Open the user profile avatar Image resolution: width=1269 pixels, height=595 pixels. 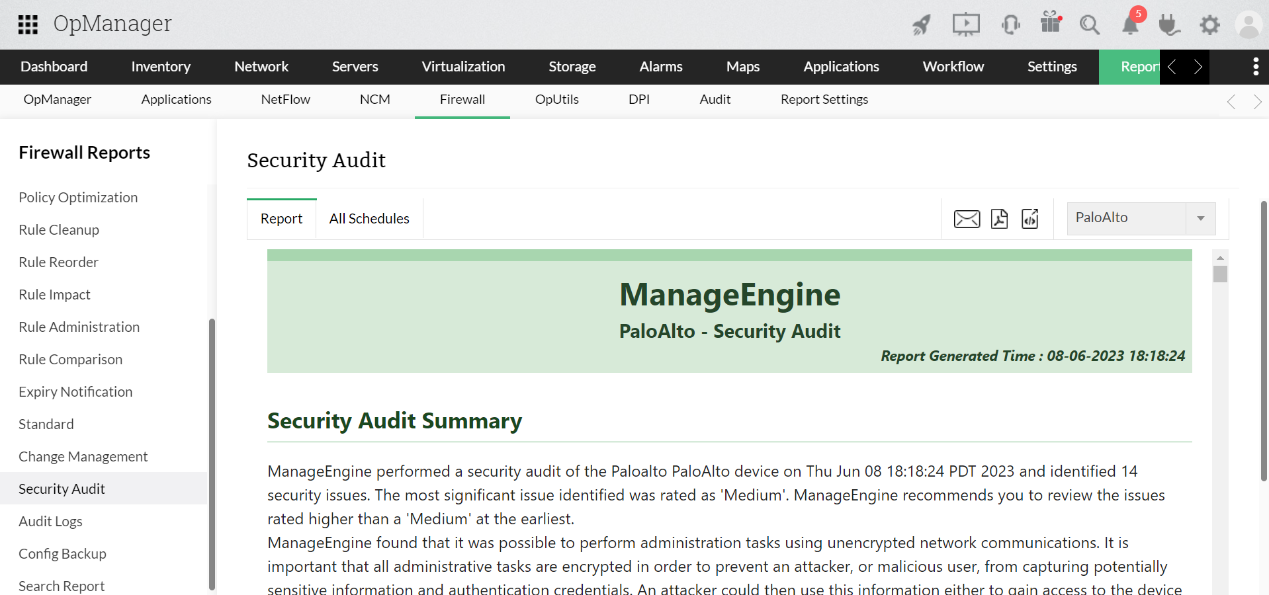pyautogui.click(x=1248, y=25)
